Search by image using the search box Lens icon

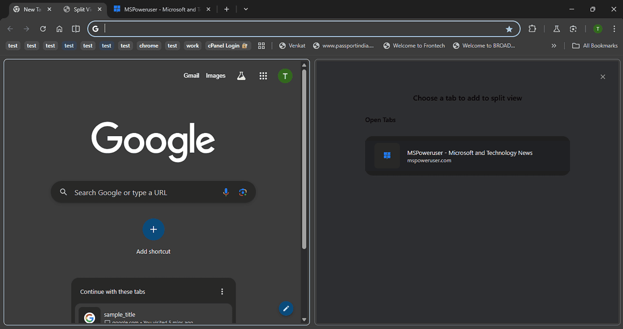click(x=243, y=192)
